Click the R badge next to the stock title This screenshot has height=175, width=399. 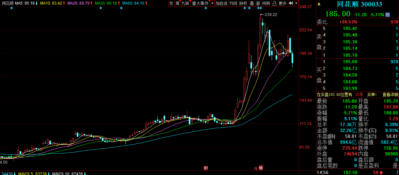[x=319, y=4]
